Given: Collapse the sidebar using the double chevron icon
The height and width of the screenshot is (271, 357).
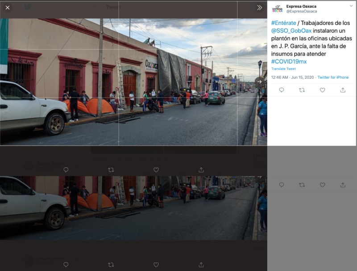Looking at the screenshot, I should click(x=259, y=8).
